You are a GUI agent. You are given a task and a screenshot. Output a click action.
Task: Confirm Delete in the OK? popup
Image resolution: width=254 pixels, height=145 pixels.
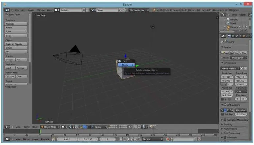click(126, 65)
